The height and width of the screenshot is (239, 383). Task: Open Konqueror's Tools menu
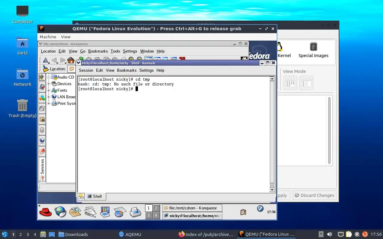tap(115, 51)
